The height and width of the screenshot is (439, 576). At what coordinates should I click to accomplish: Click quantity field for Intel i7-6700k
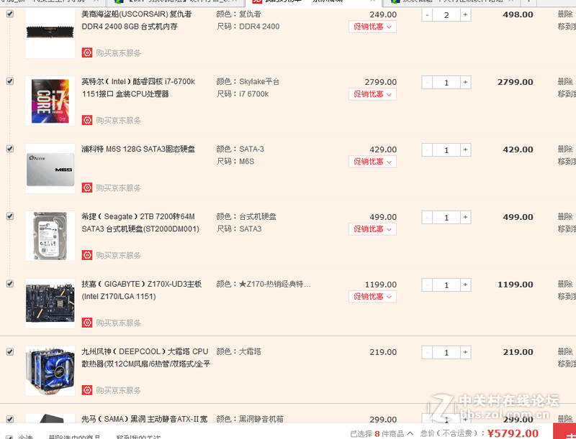pos(446,83)
